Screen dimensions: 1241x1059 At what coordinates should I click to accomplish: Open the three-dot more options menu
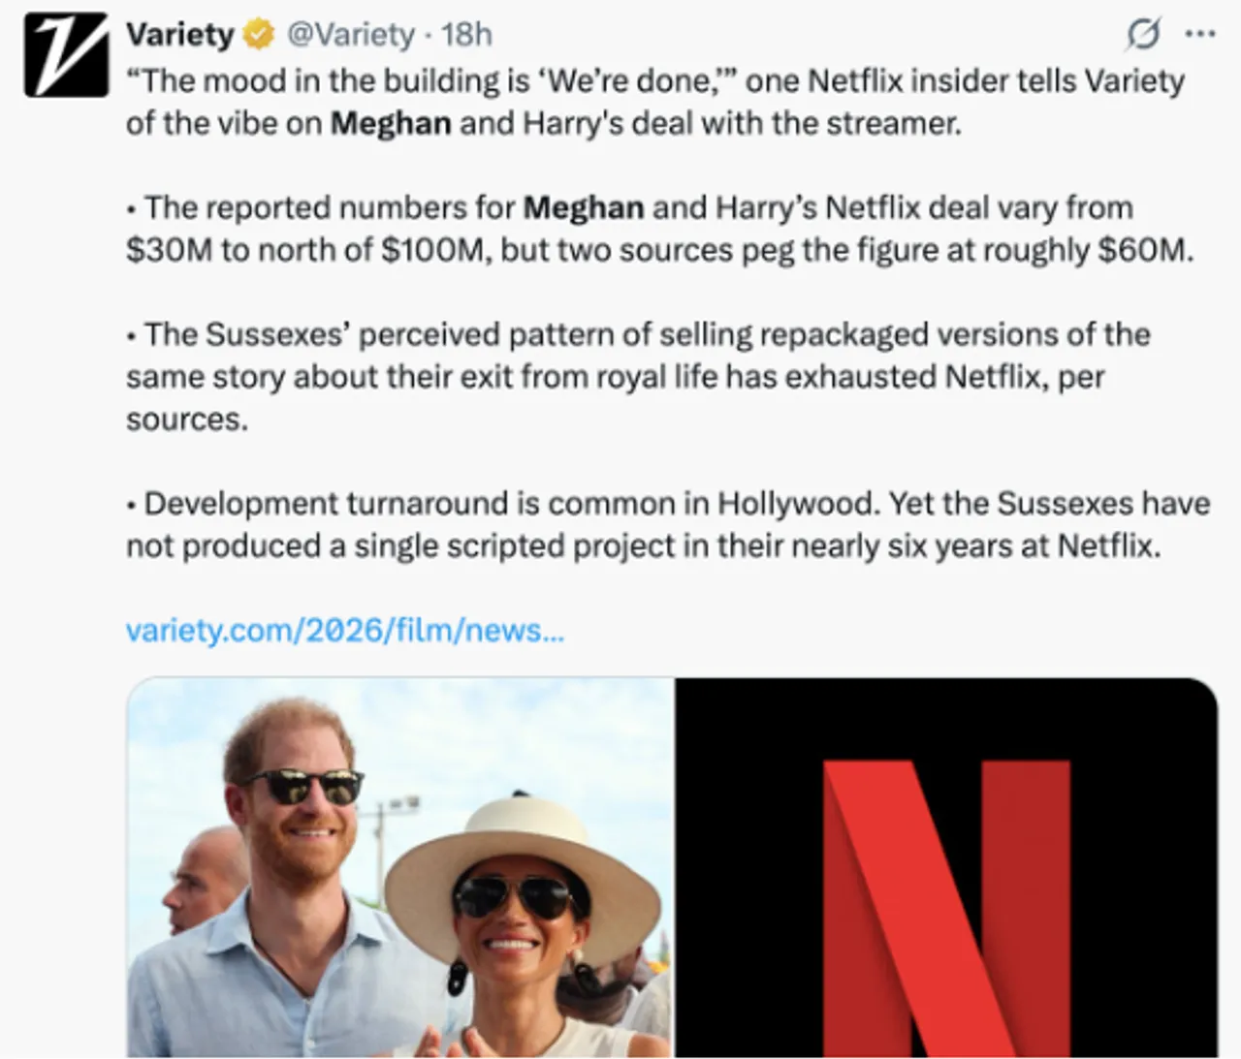1199,35
